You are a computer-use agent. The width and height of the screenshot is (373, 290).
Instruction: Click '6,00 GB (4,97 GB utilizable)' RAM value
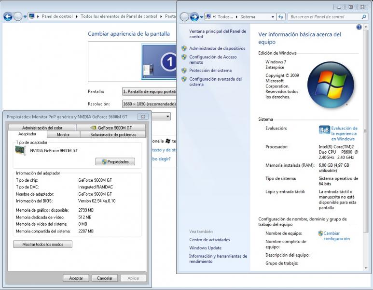coord(334,168)
